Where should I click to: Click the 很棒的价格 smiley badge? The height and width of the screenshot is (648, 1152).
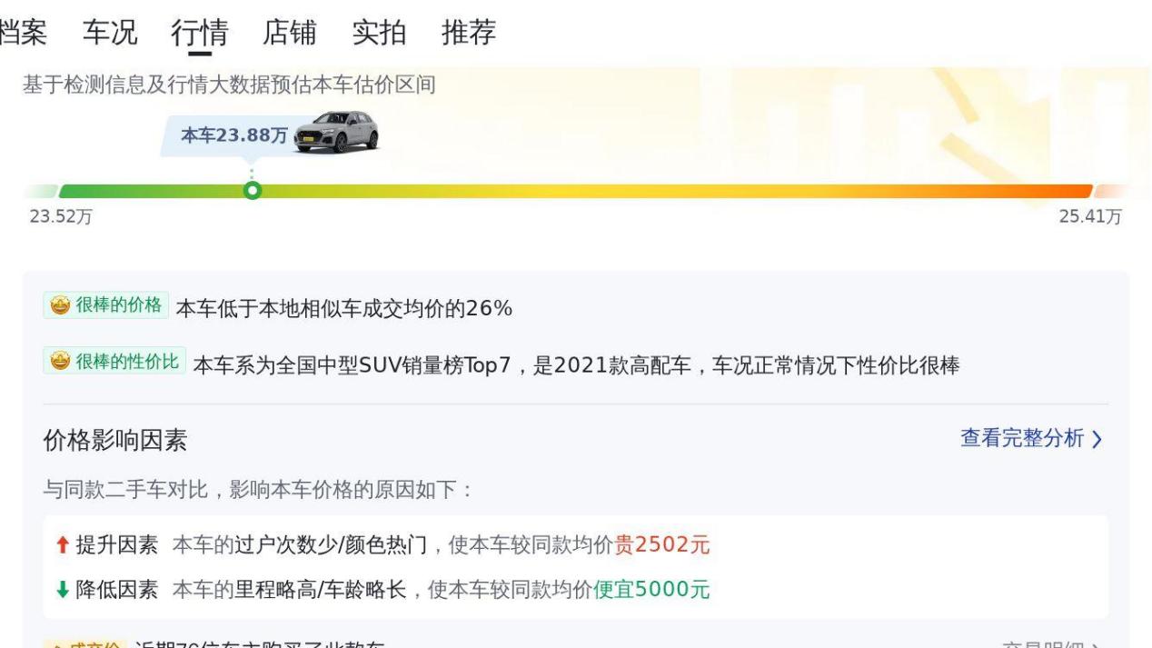point(106,305)
